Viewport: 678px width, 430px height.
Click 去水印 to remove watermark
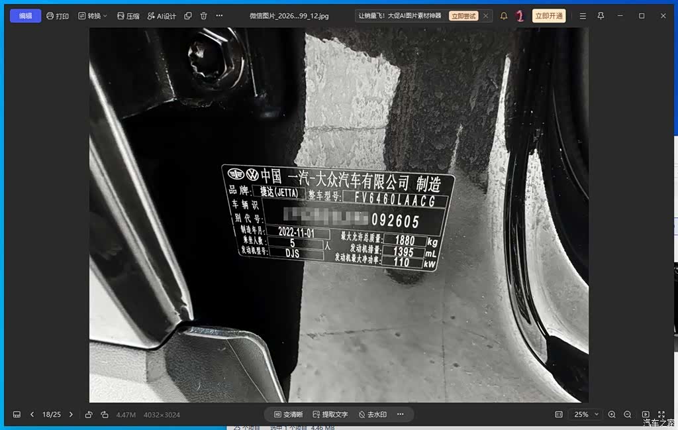pos(373,414)
